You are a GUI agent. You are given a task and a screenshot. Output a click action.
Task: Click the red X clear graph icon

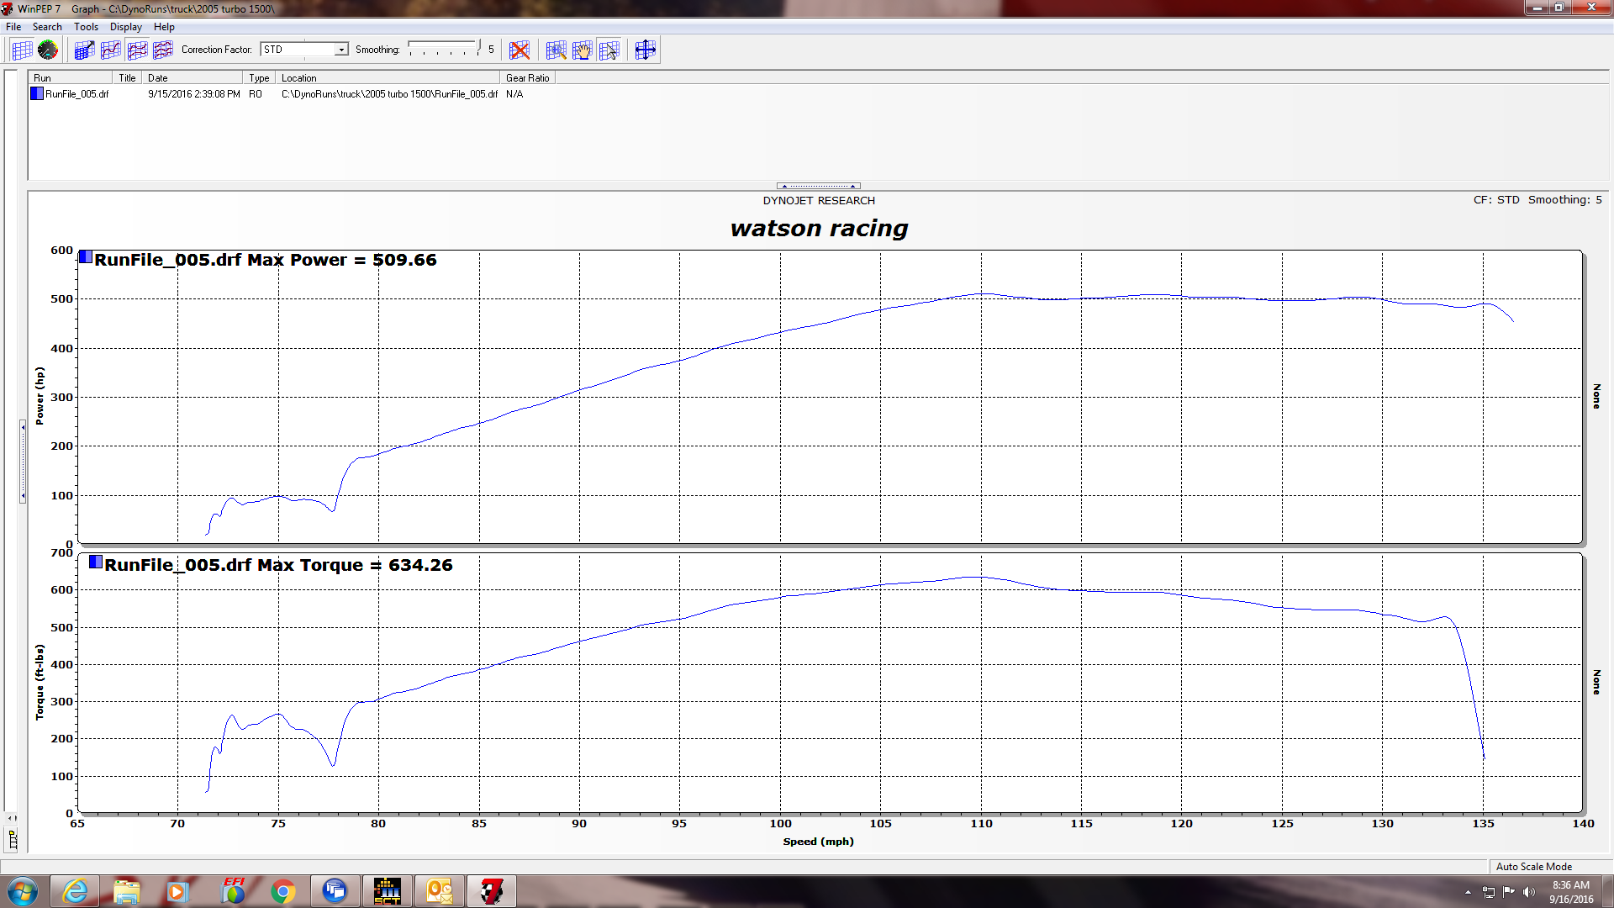(x=520, y=50)
